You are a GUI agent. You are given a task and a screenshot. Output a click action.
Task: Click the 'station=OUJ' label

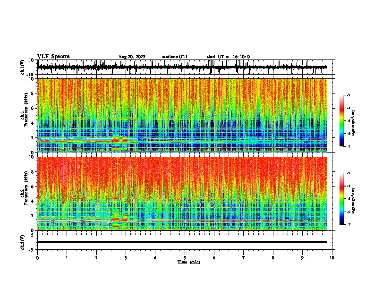[175, 57]
